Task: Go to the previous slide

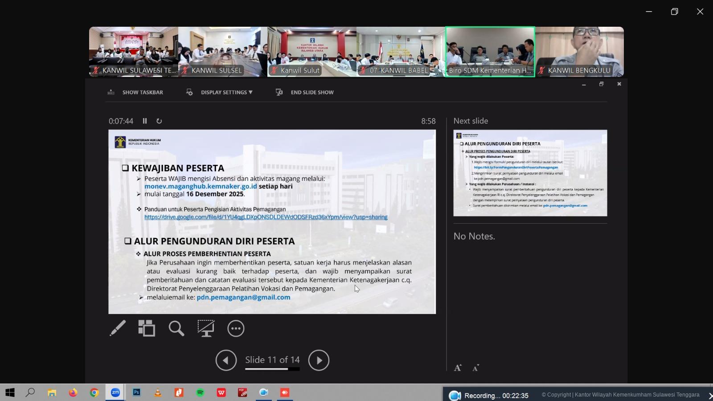Action: tap(226, 360)
